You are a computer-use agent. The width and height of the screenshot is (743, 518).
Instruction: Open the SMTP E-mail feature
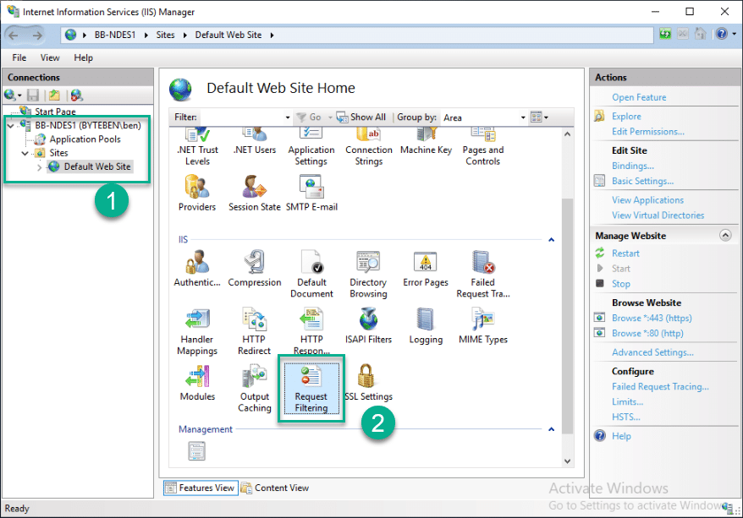(311, 193)
